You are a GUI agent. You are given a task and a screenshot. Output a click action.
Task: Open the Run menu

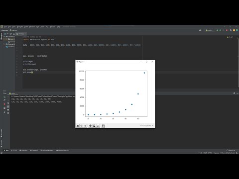click(38, 27)
